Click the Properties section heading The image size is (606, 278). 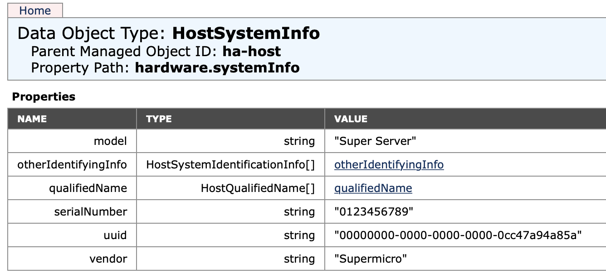(44, 97)
